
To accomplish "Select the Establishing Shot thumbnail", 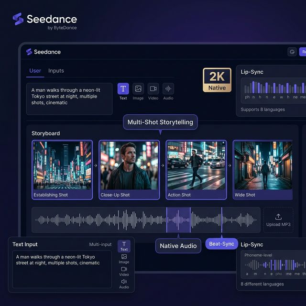I will coord(62,170).
